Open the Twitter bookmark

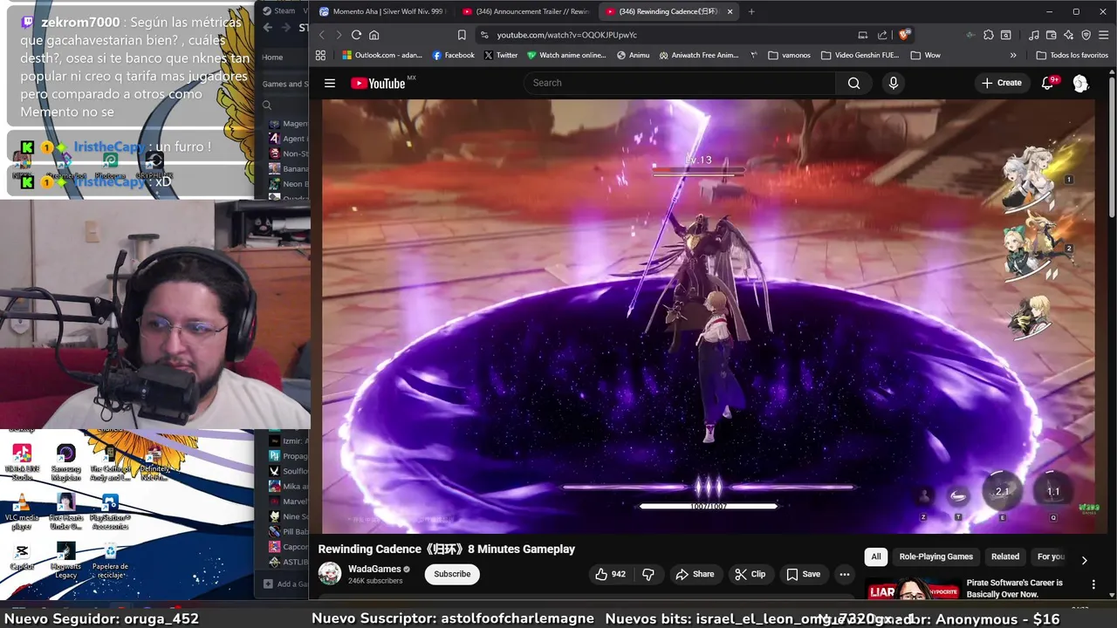point(500,55)
